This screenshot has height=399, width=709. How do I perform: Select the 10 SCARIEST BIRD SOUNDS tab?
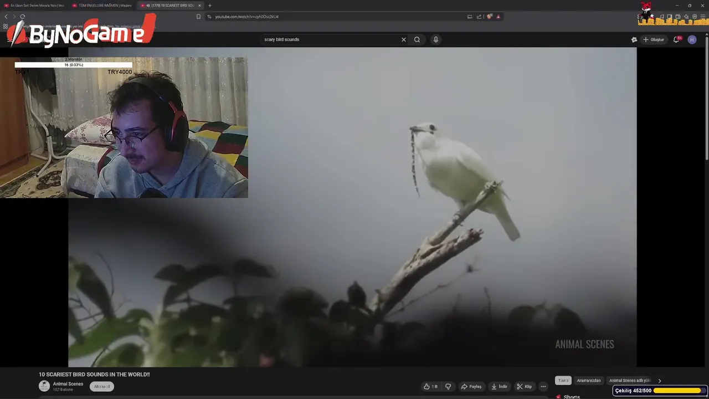coord(170,6)
